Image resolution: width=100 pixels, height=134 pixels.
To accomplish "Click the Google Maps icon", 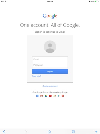I will coord(54,96).
